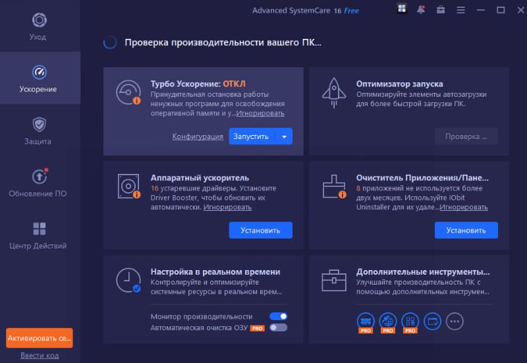Click the PRO badge next to Автоматическая очистка ОЗУ

click(257, 328)
